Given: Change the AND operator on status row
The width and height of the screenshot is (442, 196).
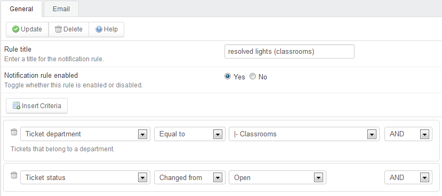Looking at the screenshot, I should (408, 177).
